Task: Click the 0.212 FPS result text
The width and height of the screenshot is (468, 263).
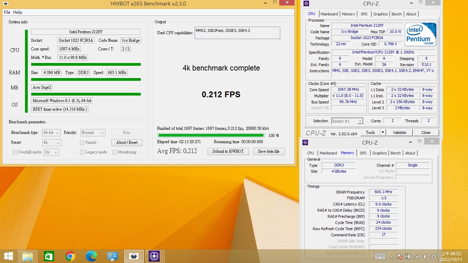Action: tap(221, 95)
